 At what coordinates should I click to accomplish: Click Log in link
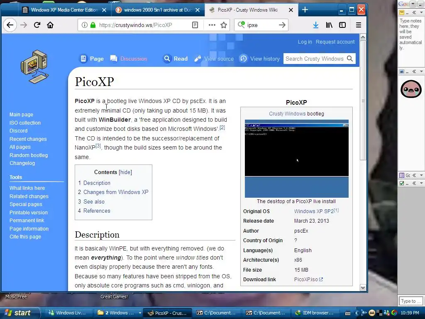(x=305, y=42)
